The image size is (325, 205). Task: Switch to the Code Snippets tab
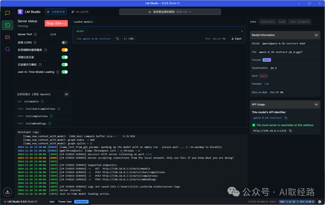299,22
